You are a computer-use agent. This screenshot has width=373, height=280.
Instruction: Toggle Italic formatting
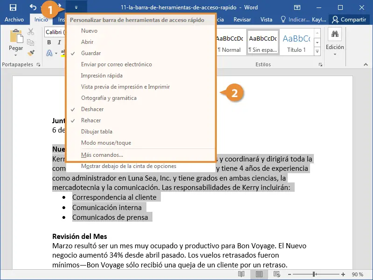click(59, 42)
